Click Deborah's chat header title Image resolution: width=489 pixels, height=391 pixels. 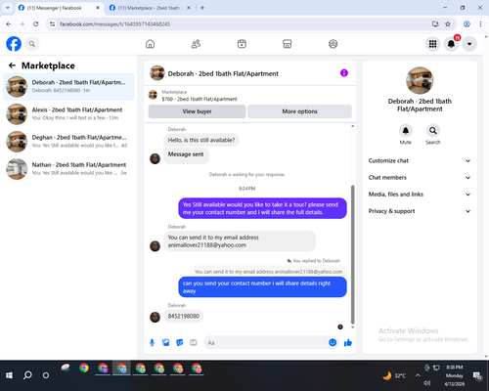point(223,73)
